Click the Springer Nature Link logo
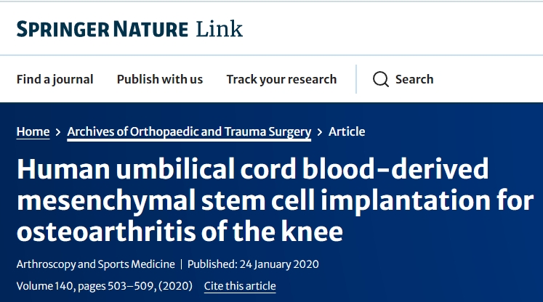This screenshot has height=302, width=543. pos(129,29)
